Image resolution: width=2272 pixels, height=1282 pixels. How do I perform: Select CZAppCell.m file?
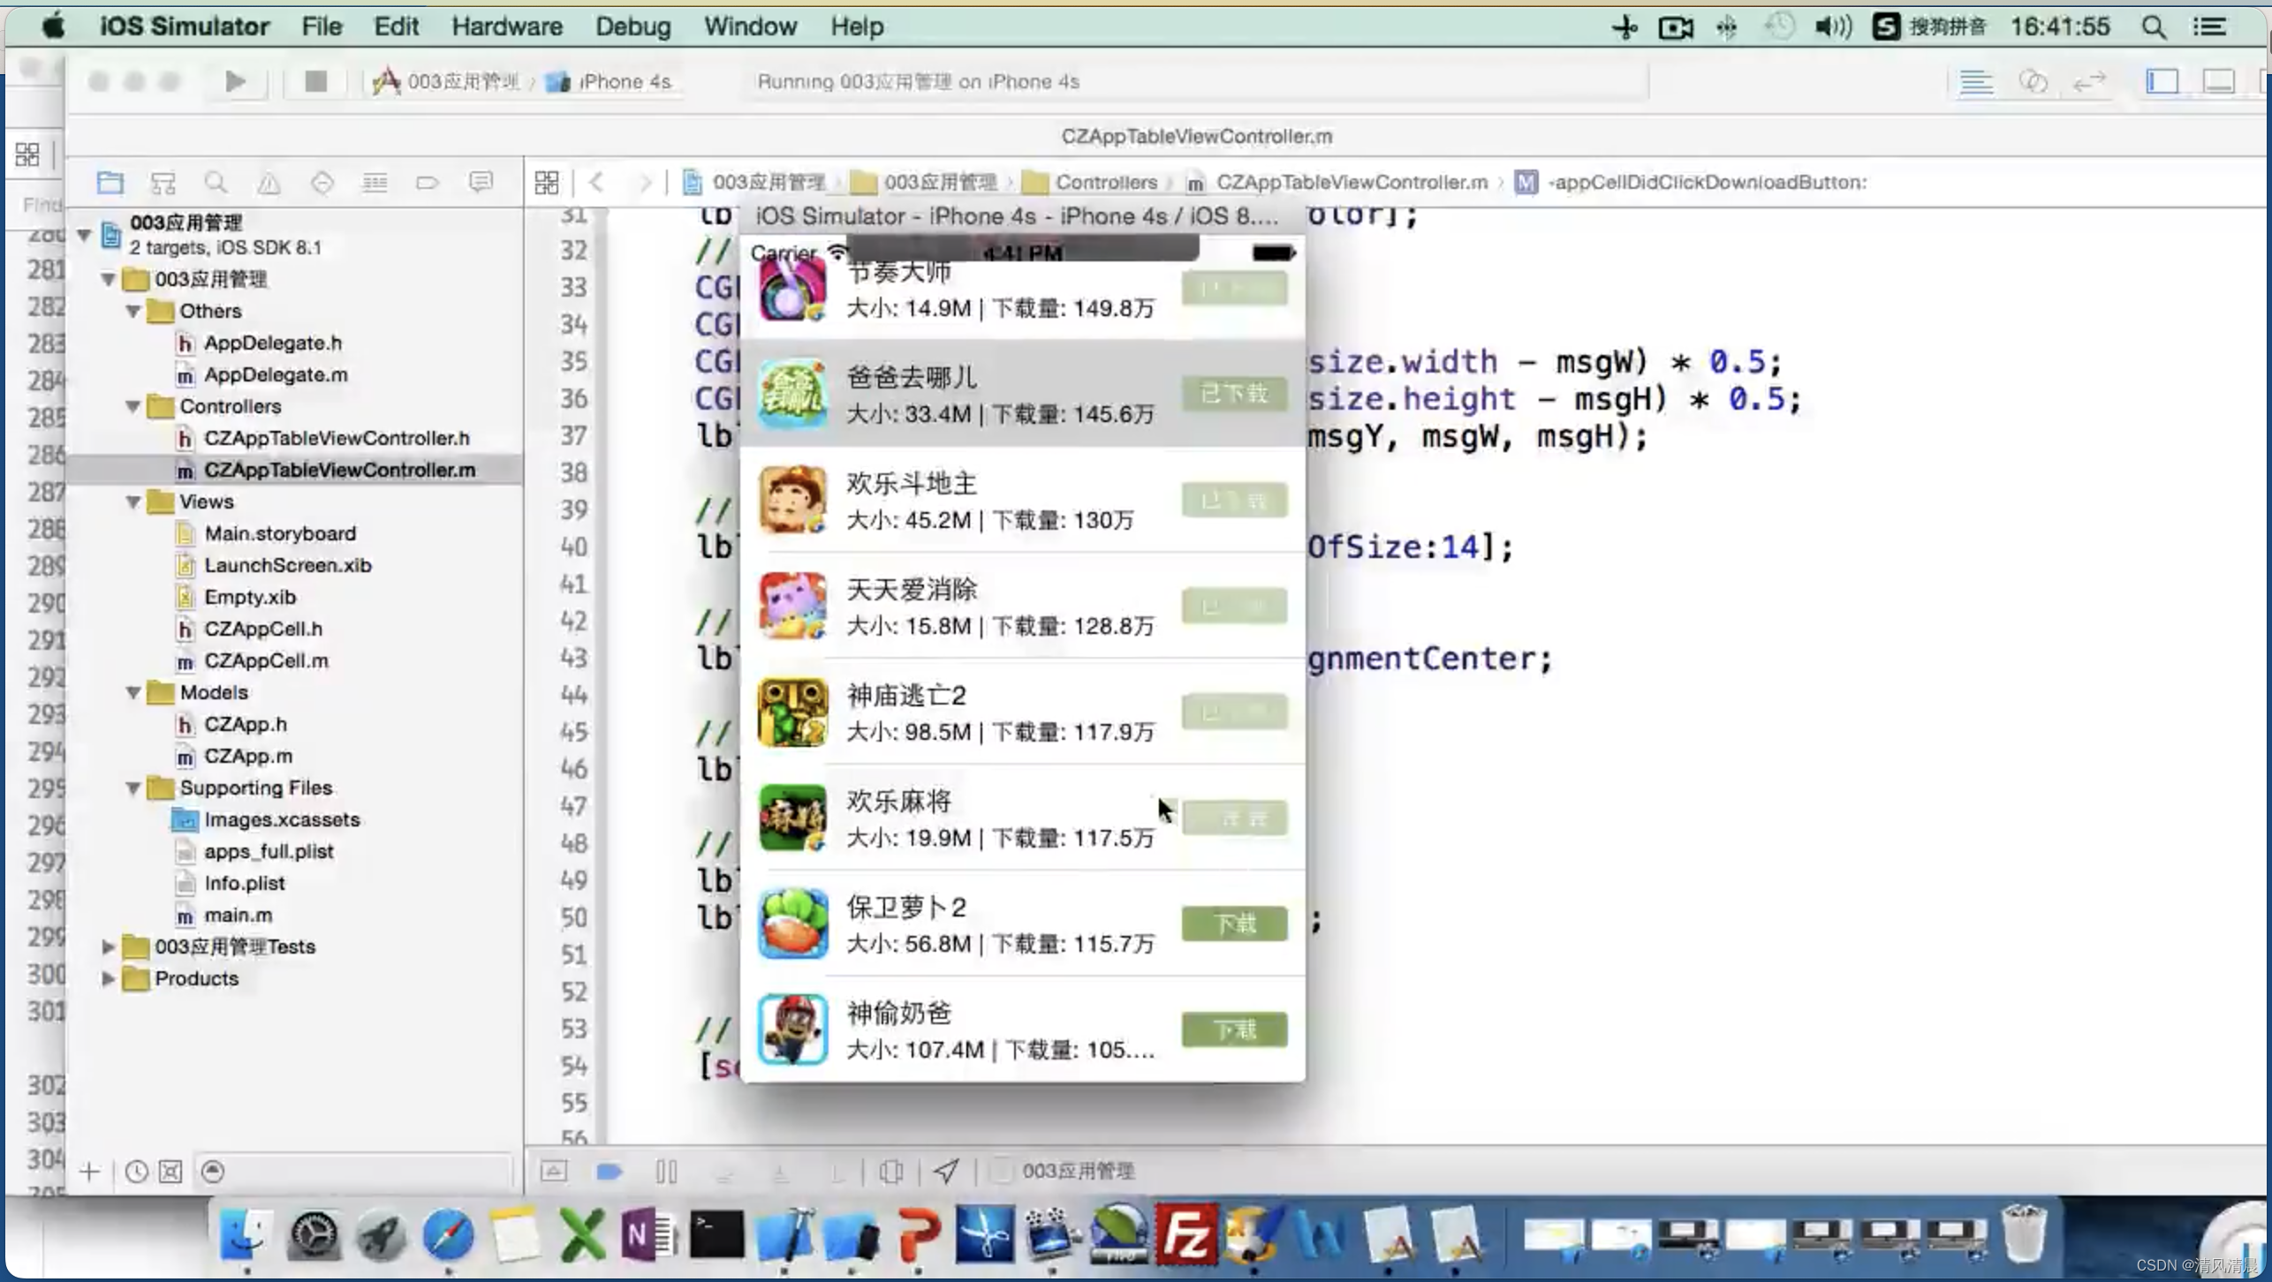point(266,661)
